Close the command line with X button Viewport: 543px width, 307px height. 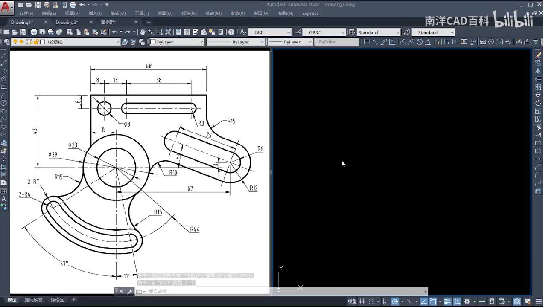[121, 291]
